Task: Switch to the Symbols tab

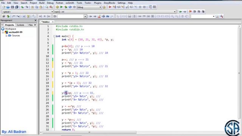Action: pos(20,25)
